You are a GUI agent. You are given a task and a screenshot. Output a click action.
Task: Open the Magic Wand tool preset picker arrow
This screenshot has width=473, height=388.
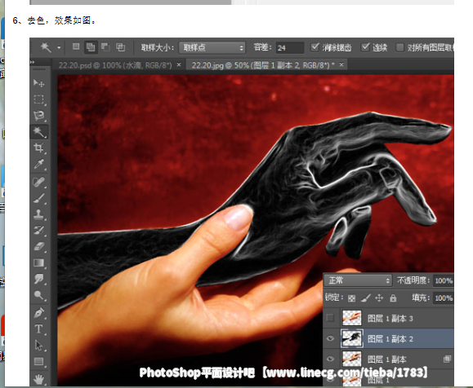click(59, 47)
